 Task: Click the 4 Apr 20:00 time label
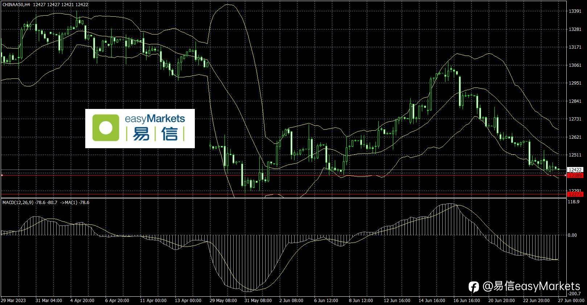pos(82,301)
